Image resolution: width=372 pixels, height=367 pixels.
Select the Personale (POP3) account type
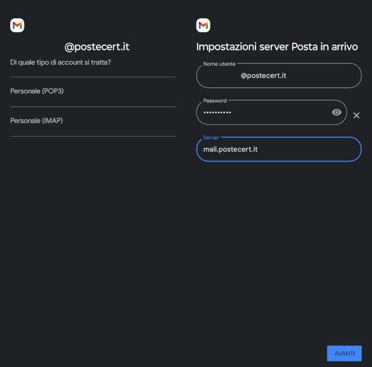pyautogui.click(x=37, y=91)
